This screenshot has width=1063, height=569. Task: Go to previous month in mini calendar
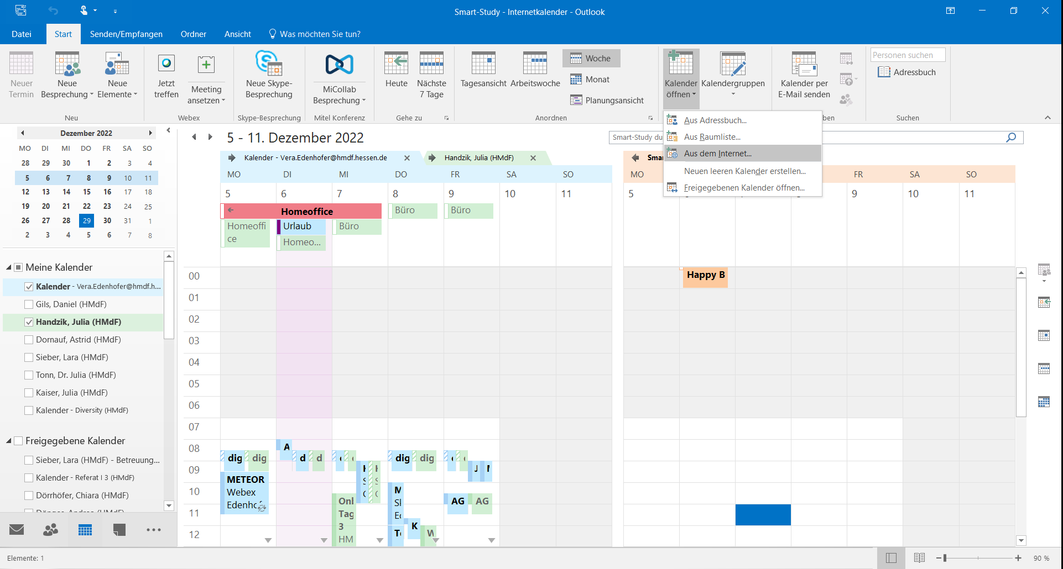coord(22,133)
